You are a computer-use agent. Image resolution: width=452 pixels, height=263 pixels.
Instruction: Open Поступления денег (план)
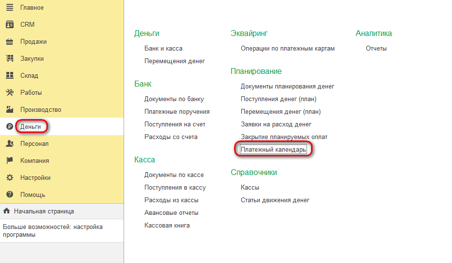pyautogui.click(x=278, y=99)
